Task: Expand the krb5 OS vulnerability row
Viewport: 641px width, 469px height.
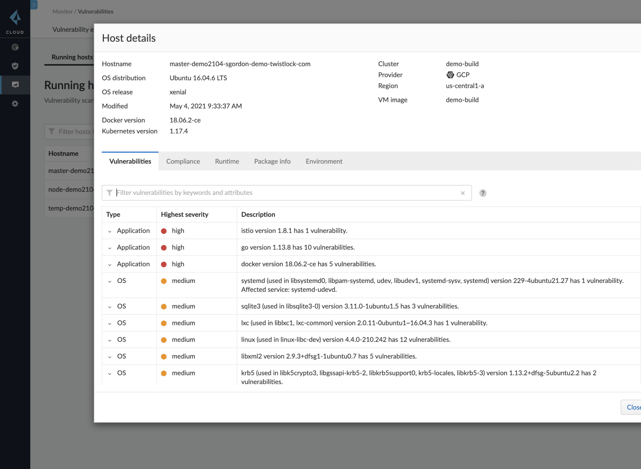Action: (109, 373)
